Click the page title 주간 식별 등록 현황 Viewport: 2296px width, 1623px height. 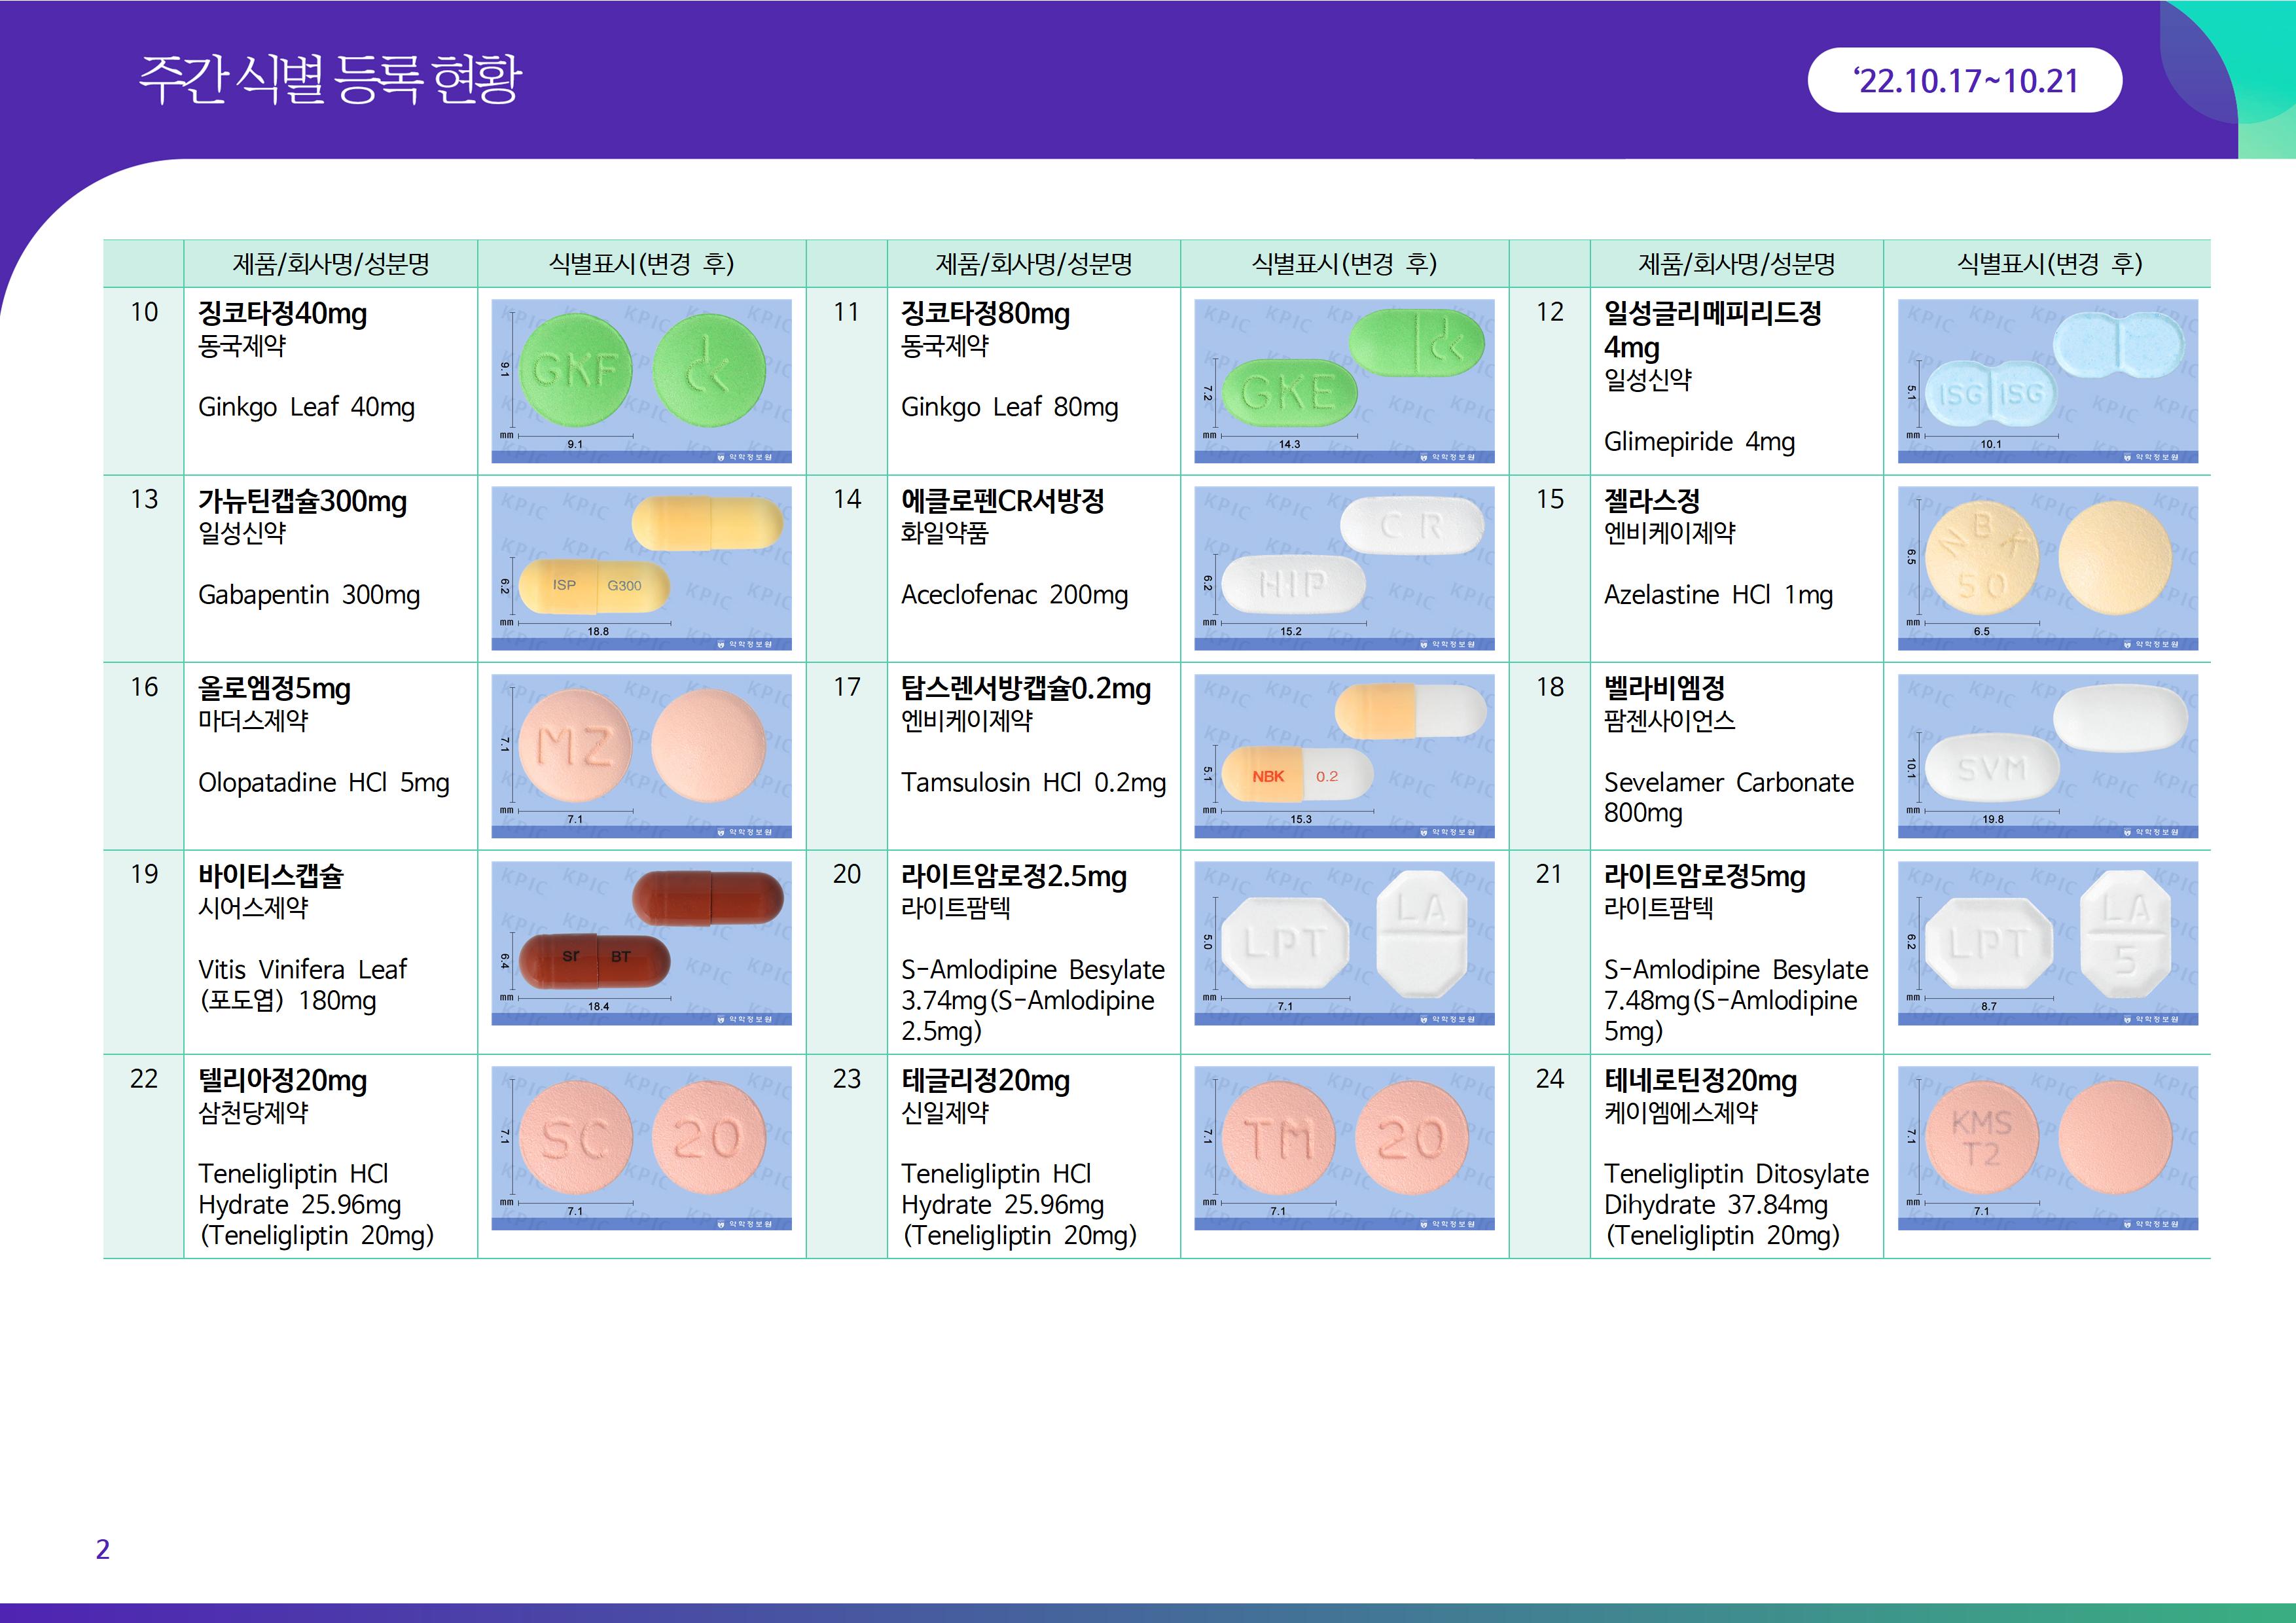330,79
